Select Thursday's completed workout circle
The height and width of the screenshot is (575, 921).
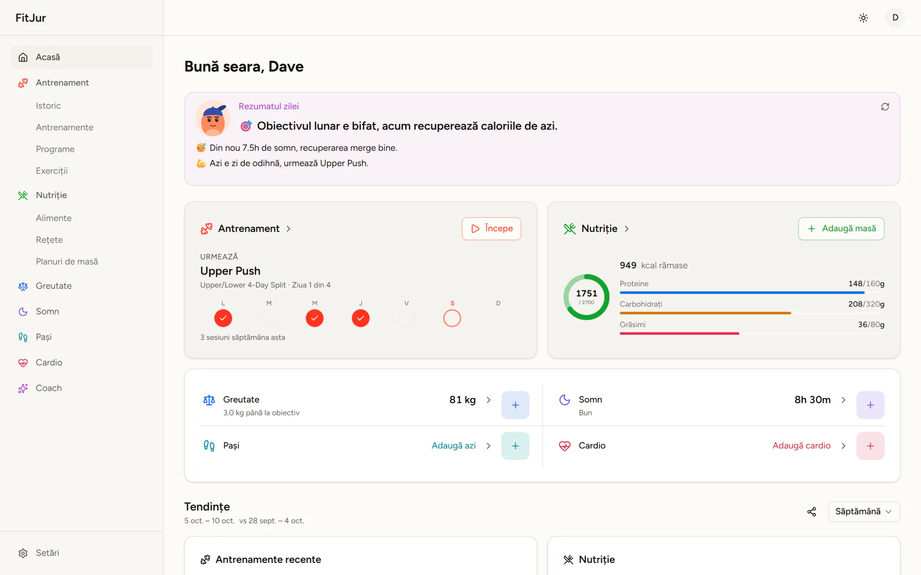pyautogui.click(x=361, y=318)
